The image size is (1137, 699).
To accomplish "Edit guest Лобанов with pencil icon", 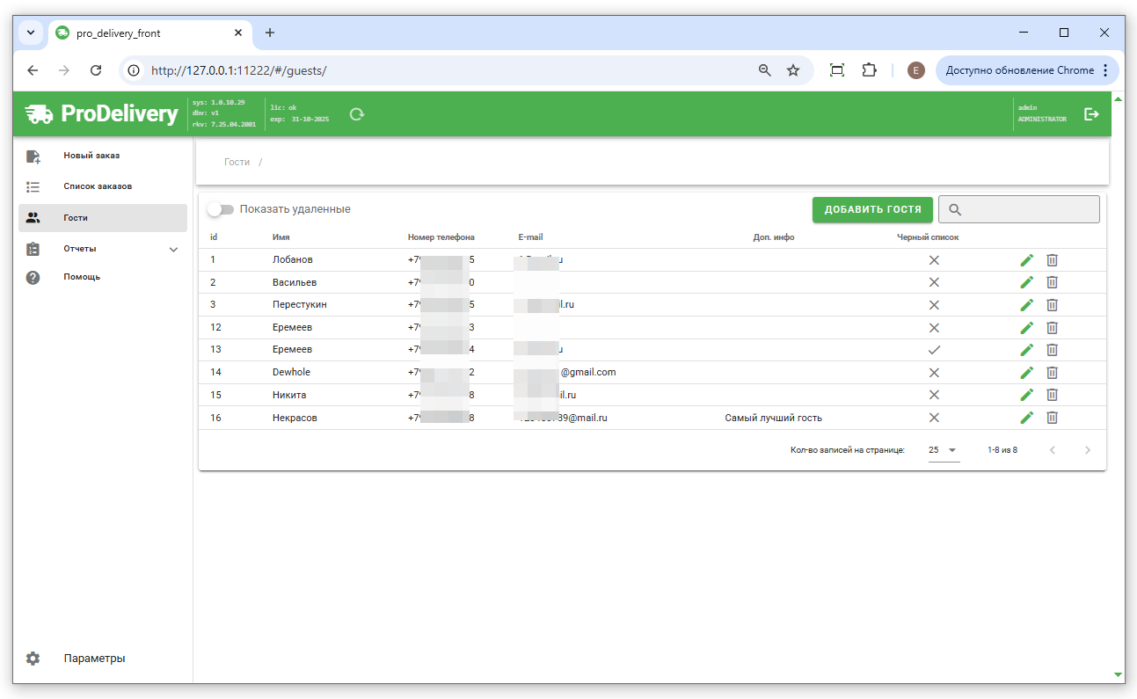I will click(x=1026, y=260).
